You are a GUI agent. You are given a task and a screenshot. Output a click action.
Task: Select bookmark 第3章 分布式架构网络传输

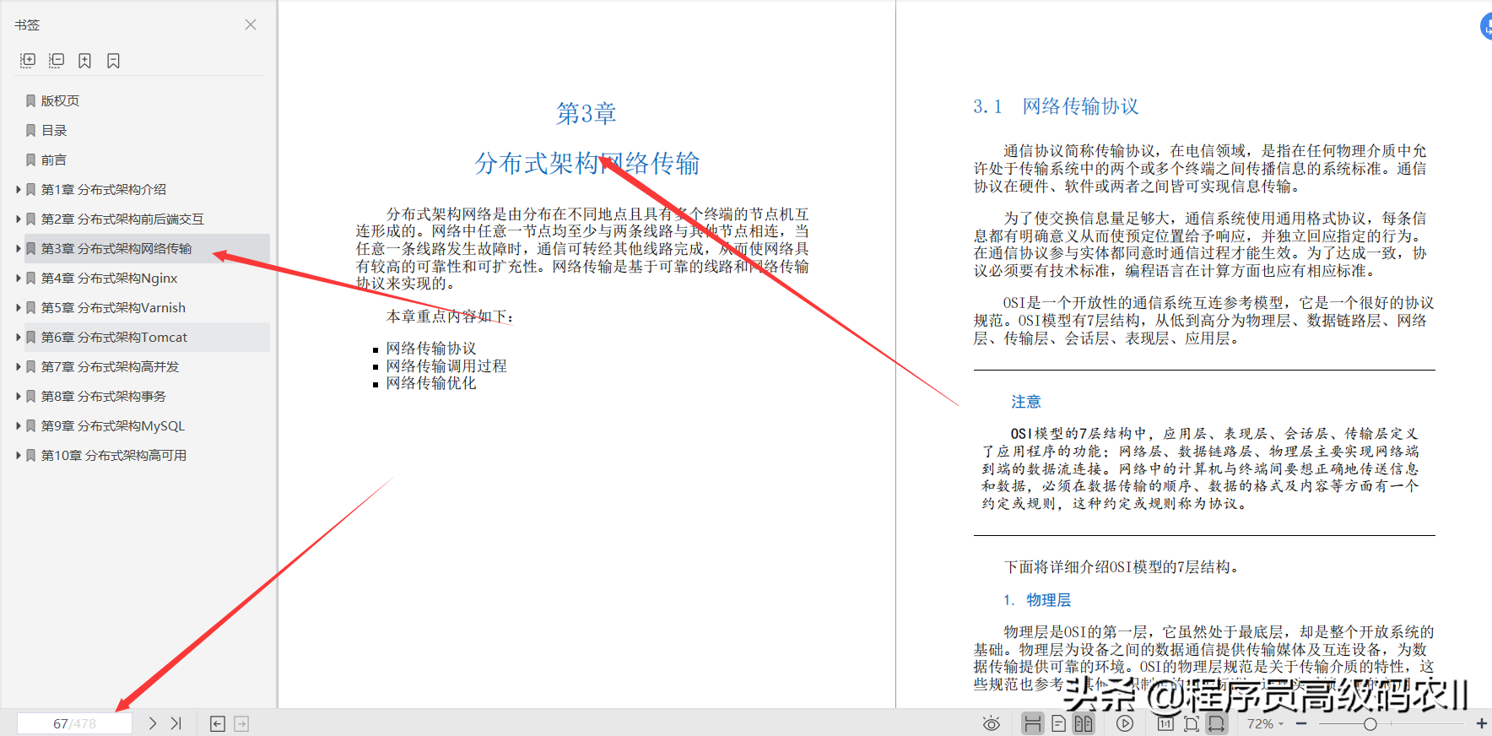point(116,248)
